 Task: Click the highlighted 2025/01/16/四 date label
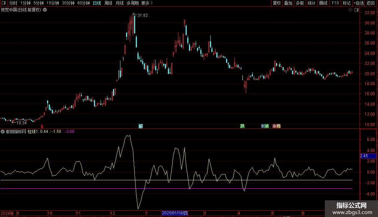(175, 213)
